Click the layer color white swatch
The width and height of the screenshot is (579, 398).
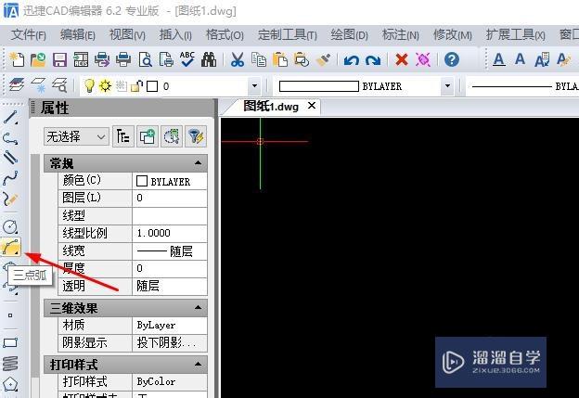tap(152, 86)
